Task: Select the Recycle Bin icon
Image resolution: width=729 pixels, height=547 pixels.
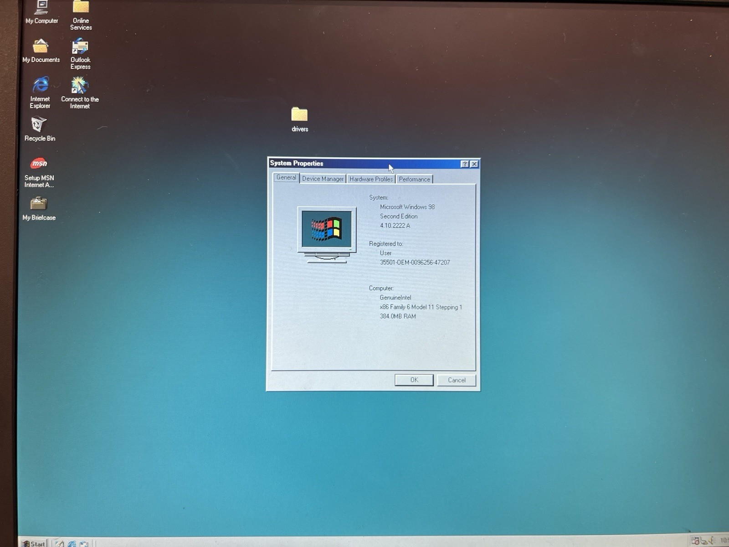Action: click(x=40, y=129)
